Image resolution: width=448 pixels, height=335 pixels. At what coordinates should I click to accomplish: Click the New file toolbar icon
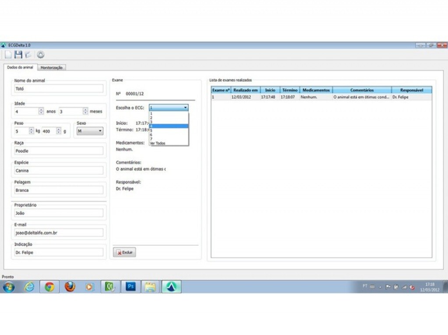coord(8,55)
